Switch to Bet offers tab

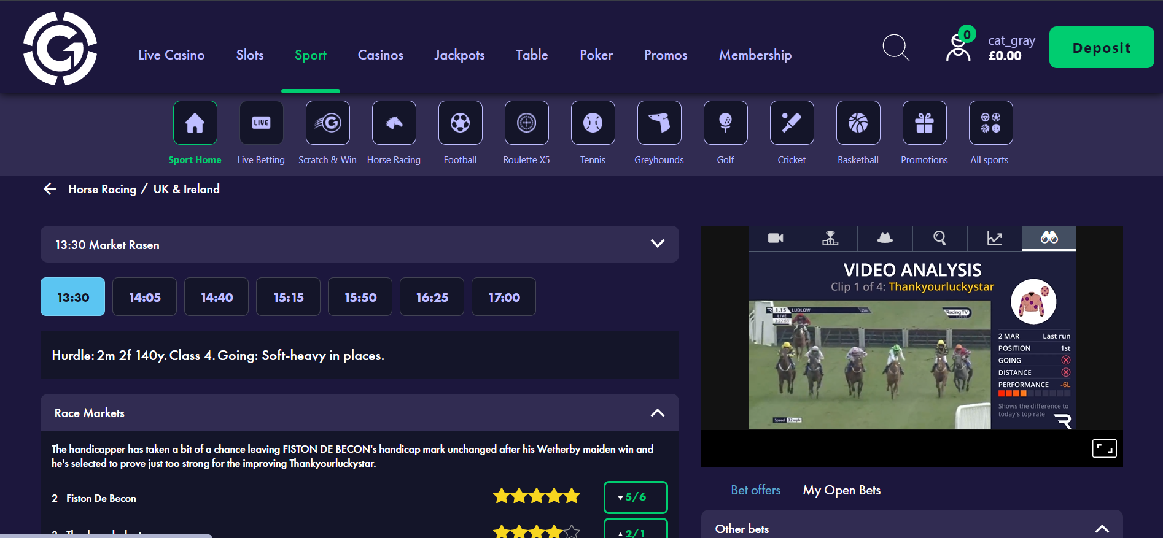[x=755, y=490]
